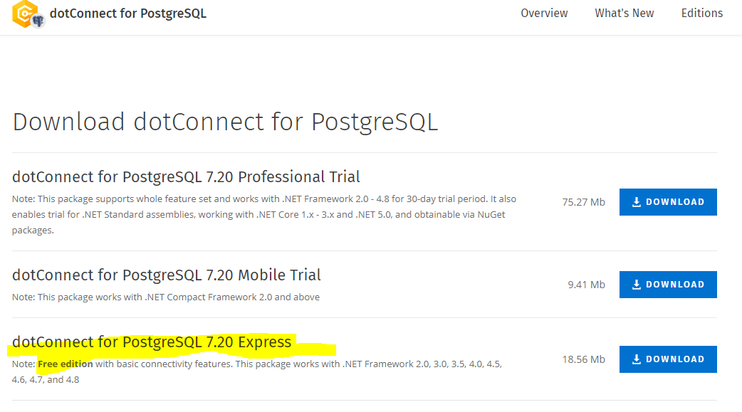Screen dimensions: 742x412
Task: Click the 'dotConnect for PostgreSQL' header title
Action: pyautogui.click(x=127, y=14)
